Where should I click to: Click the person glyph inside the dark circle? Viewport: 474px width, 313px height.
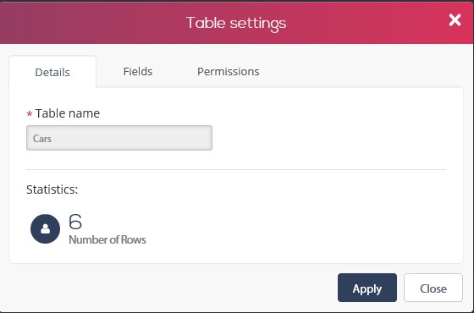[x=46, y=228]
